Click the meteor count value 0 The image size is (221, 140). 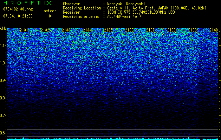(50, 16)
